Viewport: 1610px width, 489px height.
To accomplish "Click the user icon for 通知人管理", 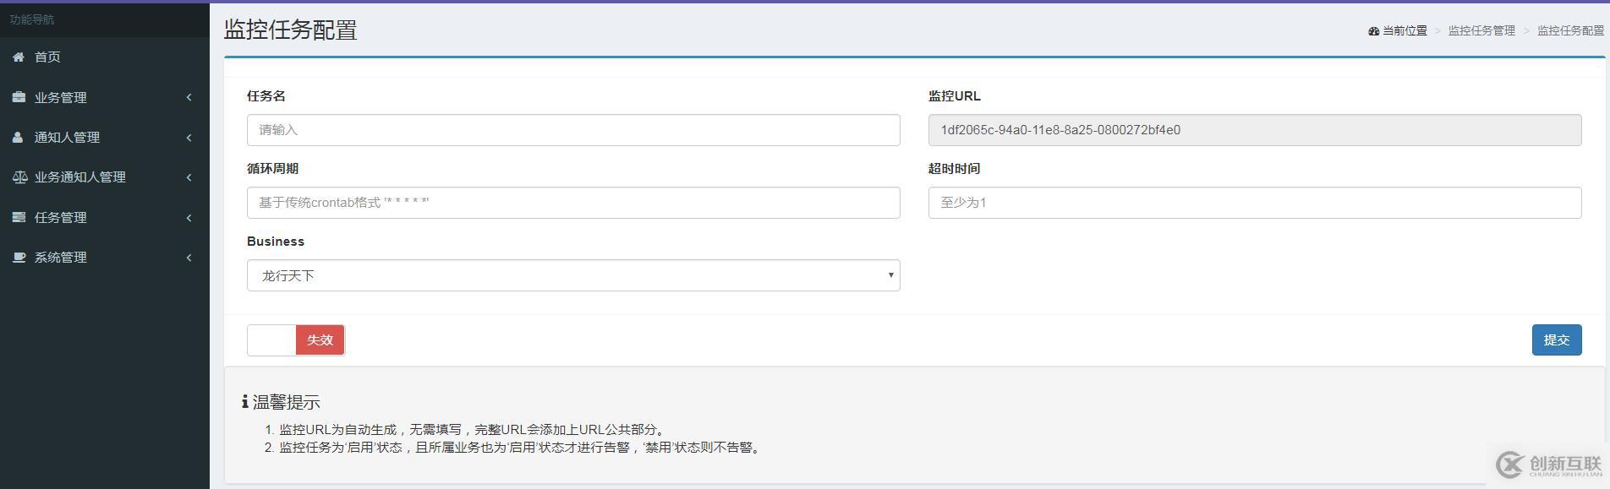I will (19, 137).
